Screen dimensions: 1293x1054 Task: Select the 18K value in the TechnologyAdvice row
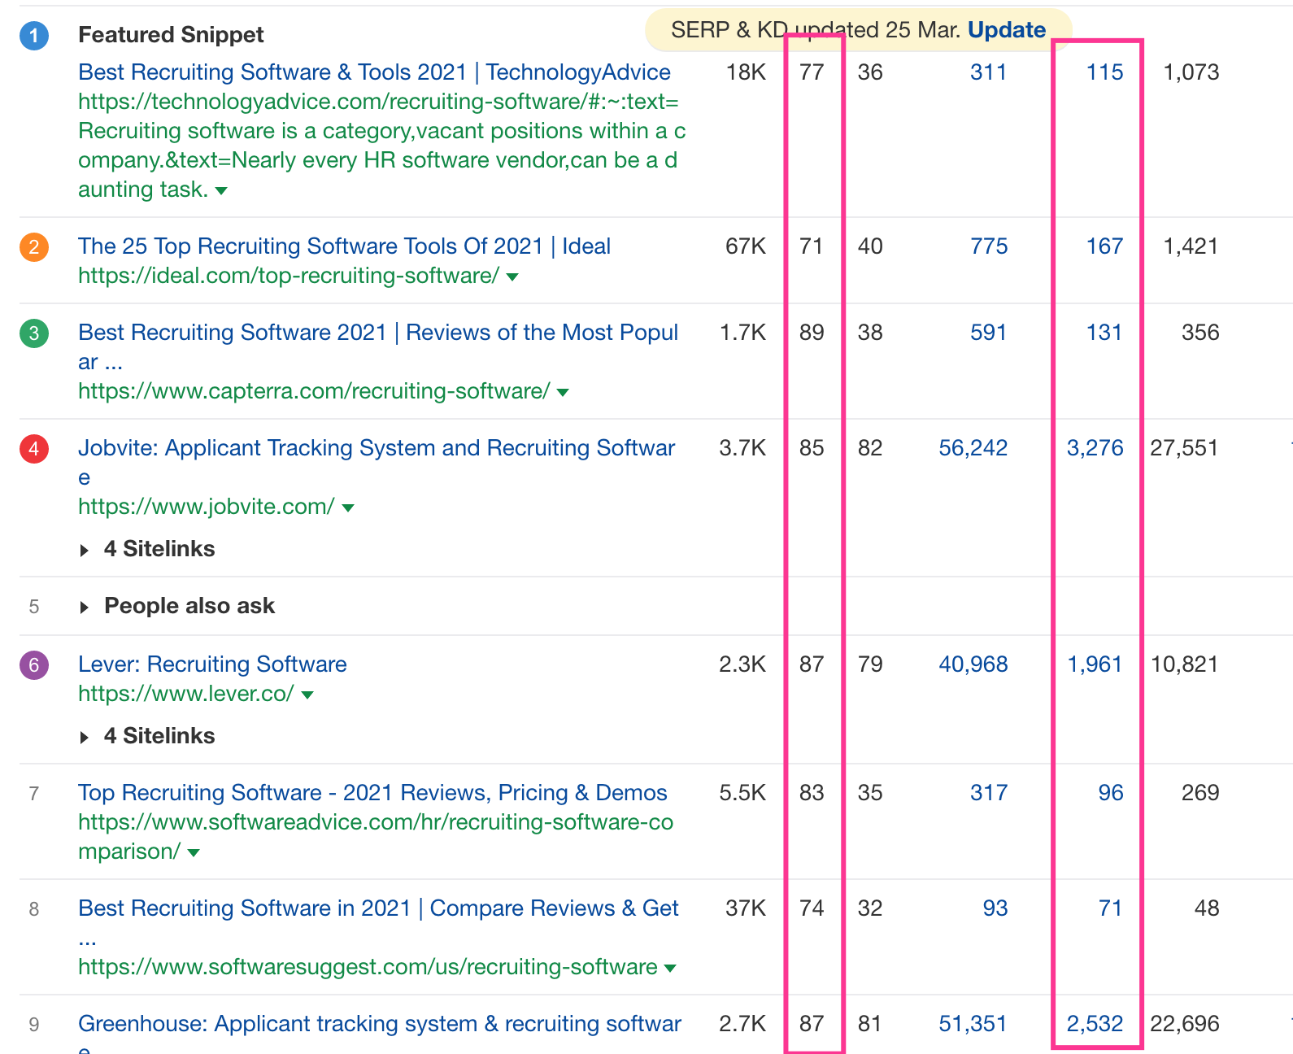746,72
